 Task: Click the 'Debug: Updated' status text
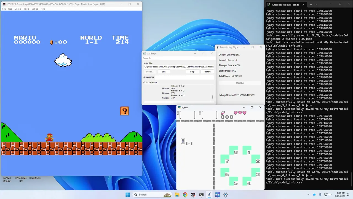click(237, 95)
